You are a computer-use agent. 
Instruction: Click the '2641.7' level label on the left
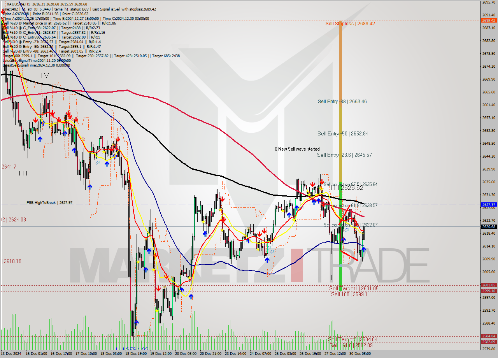tap(9, 167)
